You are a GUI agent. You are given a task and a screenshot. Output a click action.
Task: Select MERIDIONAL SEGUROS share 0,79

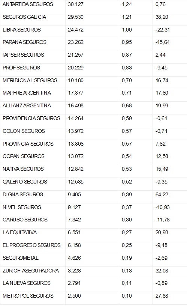127,80
